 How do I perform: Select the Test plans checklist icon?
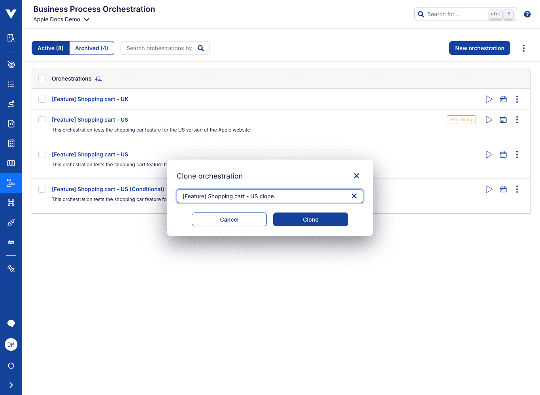11,143
